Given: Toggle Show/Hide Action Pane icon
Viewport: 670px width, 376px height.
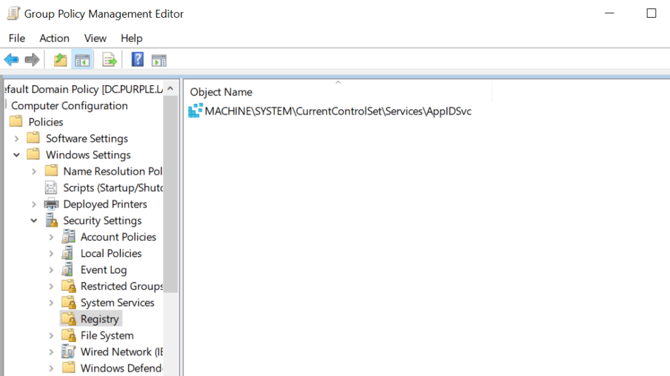Looking at the screenshot, I should coord(159,60).
